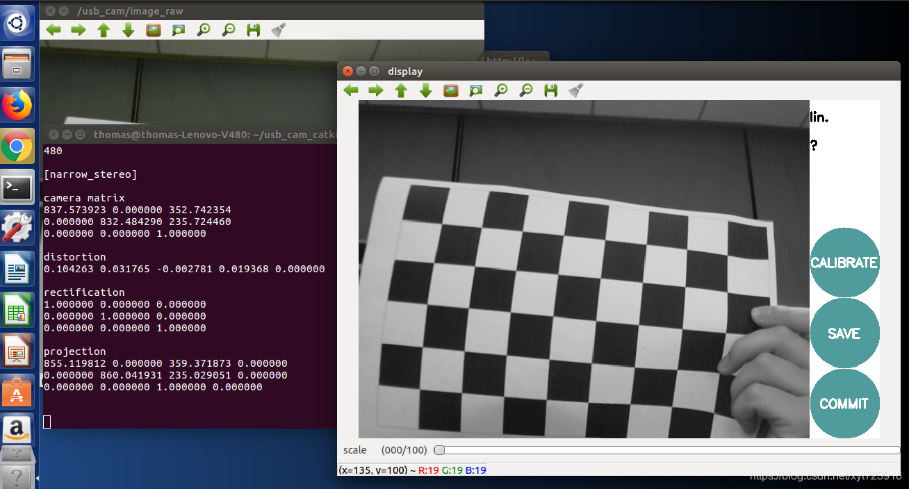Screen dimensions: 909x489
Task: Open Ubuntu dash search from launcher
Action: click(x=17, y=24)
